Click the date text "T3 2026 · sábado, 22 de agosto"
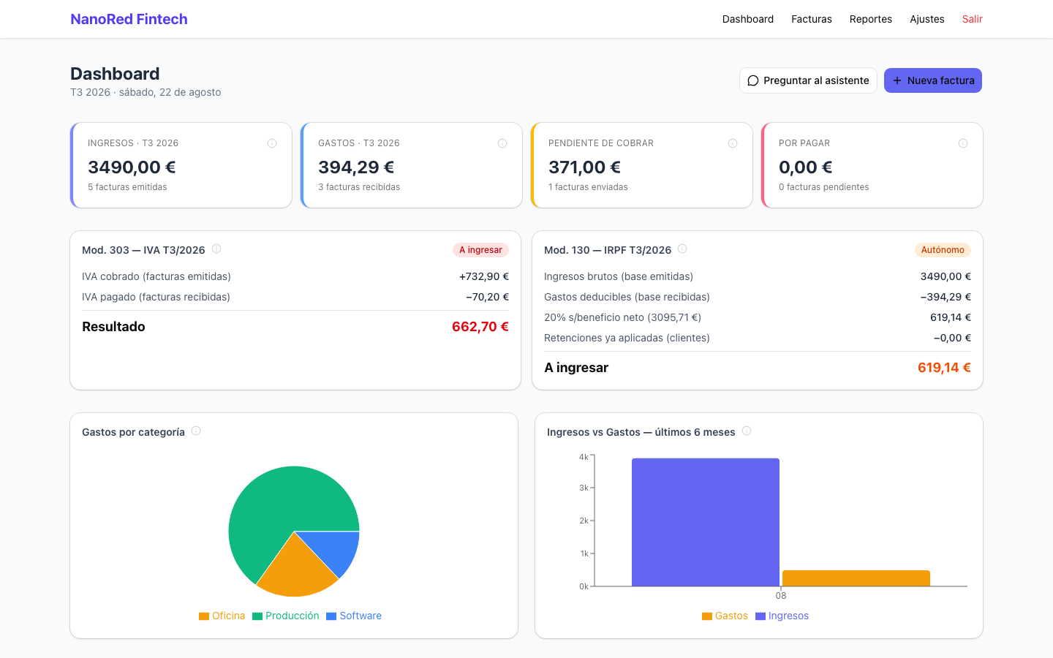Viewport: 1053px width, 658px height. (146, 92)
